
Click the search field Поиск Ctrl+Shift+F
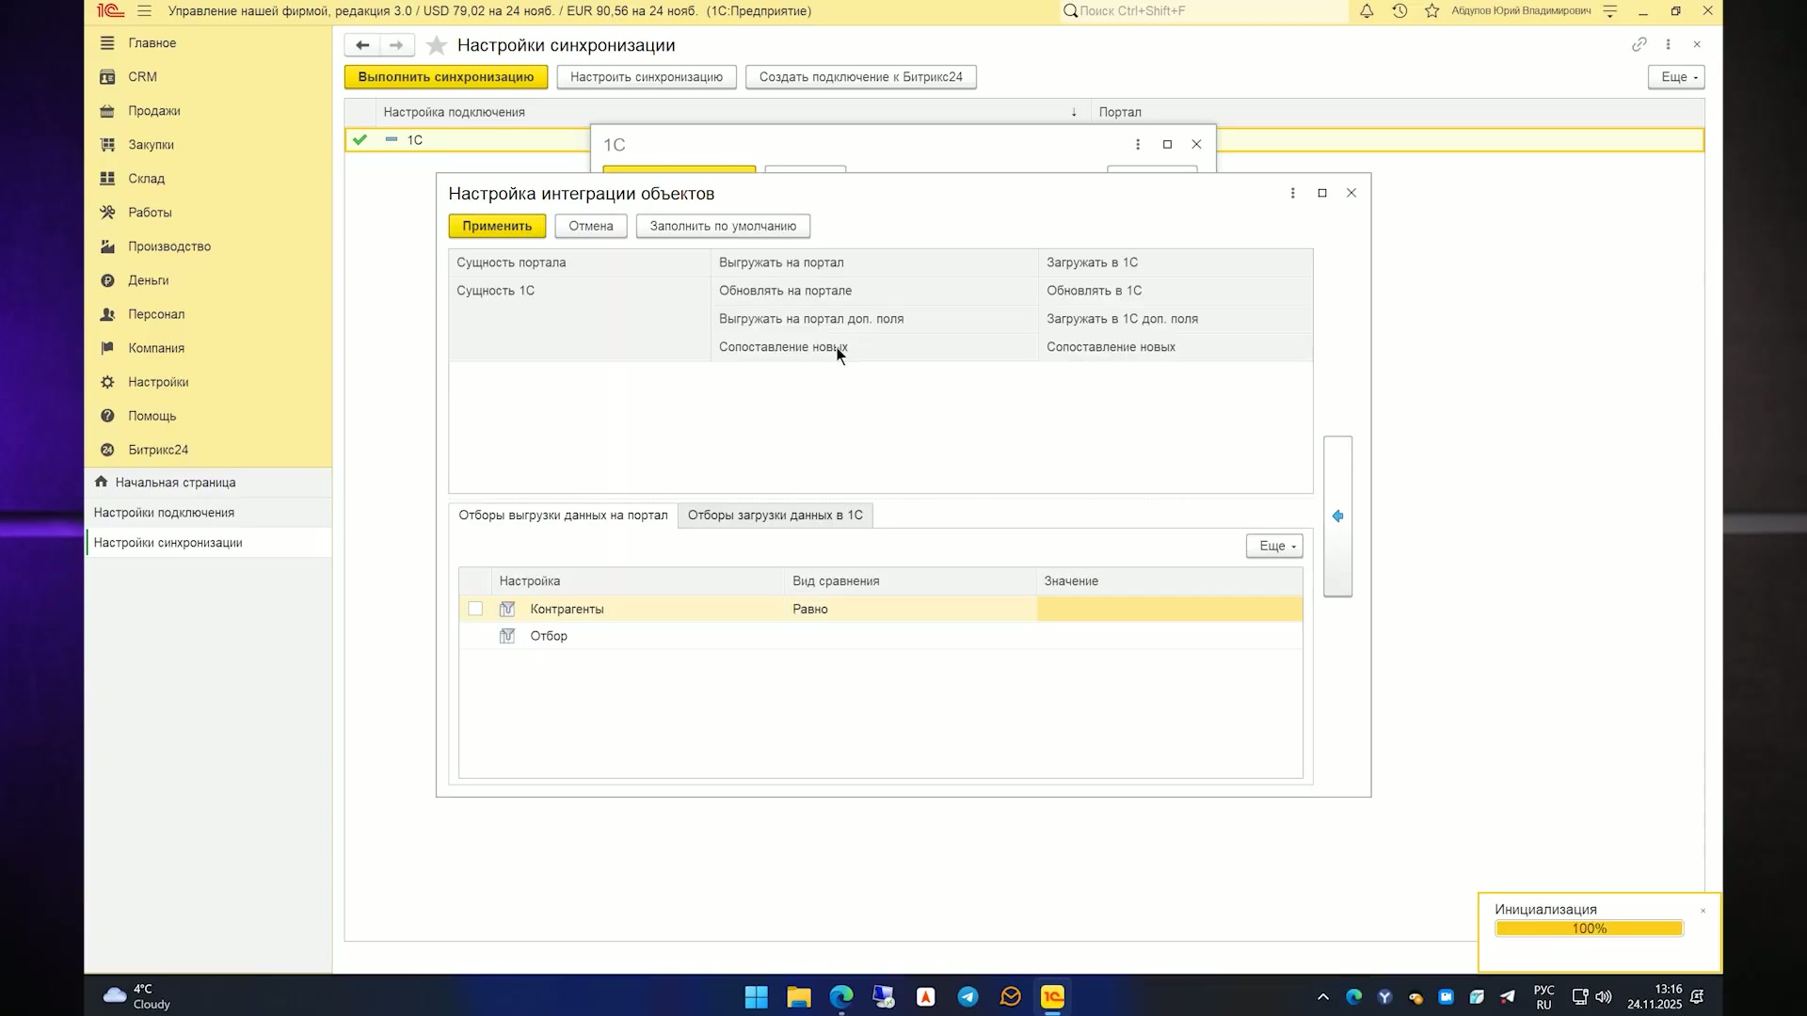pos(1205,11)
